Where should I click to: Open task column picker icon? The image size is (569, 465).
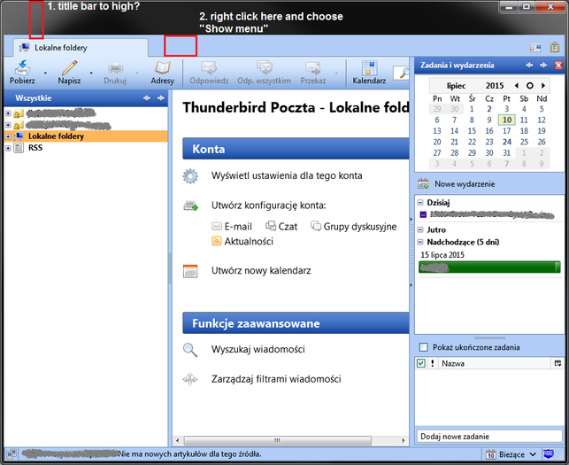click(x=557, y=363)
